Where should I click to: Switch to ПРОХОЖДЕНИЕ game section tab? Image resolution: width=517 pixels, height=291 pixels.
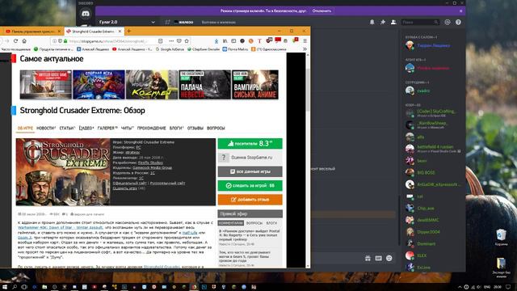coord(151,128)
